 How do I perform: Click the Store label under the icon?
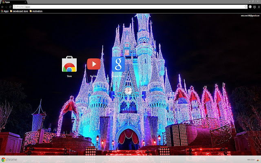(x=69, y=76)
